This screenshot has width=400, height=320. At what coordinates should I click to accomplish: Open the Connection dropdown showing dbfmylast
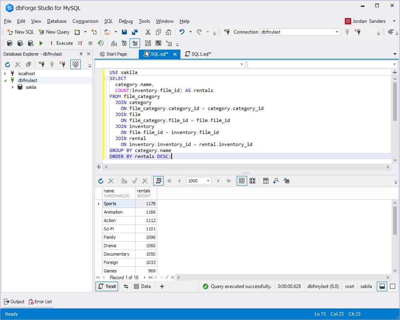[x=337, y=32]
